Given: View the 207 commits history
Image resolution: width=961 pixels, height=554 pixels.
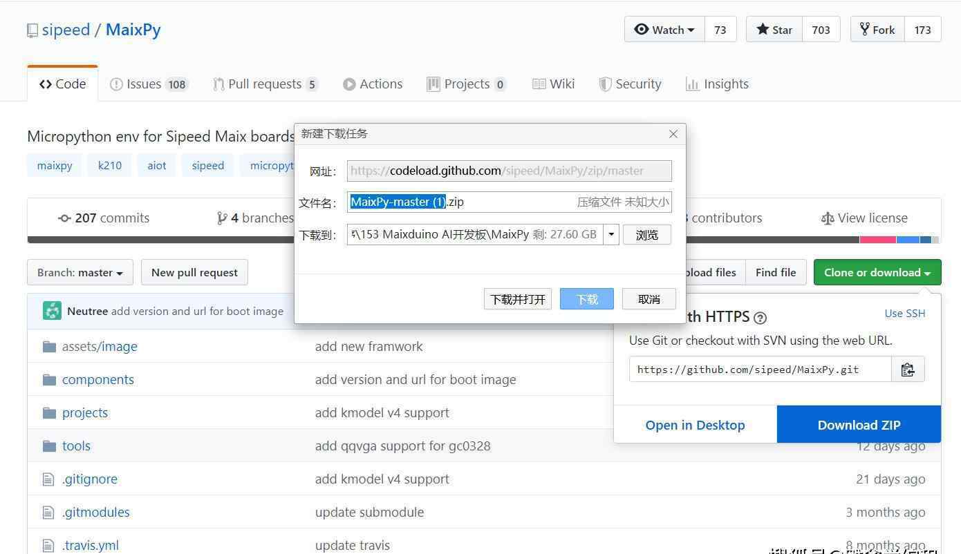Looking at the screenshot, I should (x=104, y=218).
